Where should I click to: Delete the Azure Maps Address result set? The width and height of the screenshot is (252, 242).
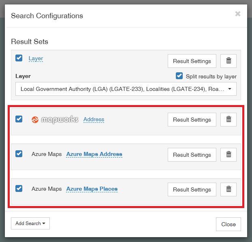point(229,155)
